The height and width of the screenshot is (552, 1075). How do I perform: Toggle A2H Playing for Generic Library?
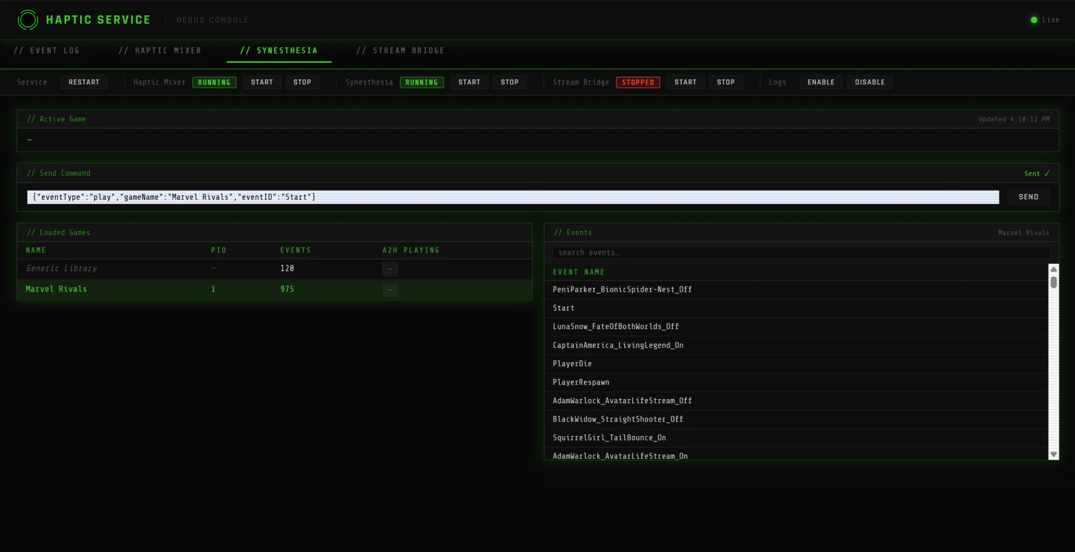pos(390,268)
